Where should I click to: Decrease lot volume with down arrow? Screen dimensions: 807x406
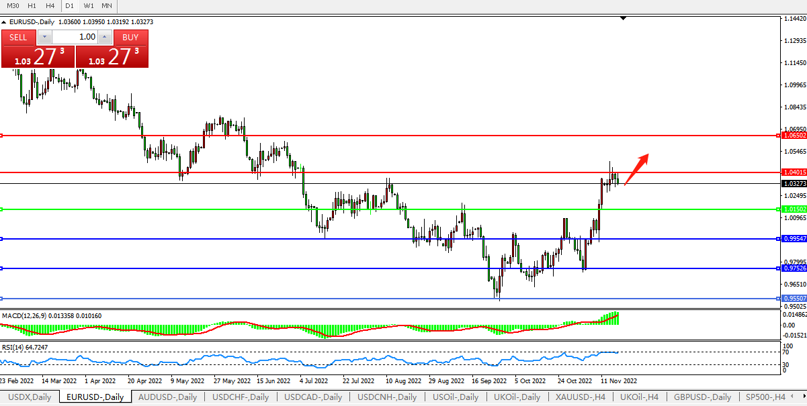[44, 37]
